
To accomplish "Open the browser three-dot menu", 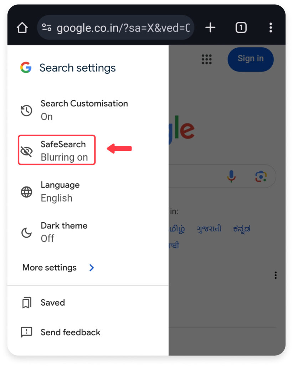I will (271, 28).
